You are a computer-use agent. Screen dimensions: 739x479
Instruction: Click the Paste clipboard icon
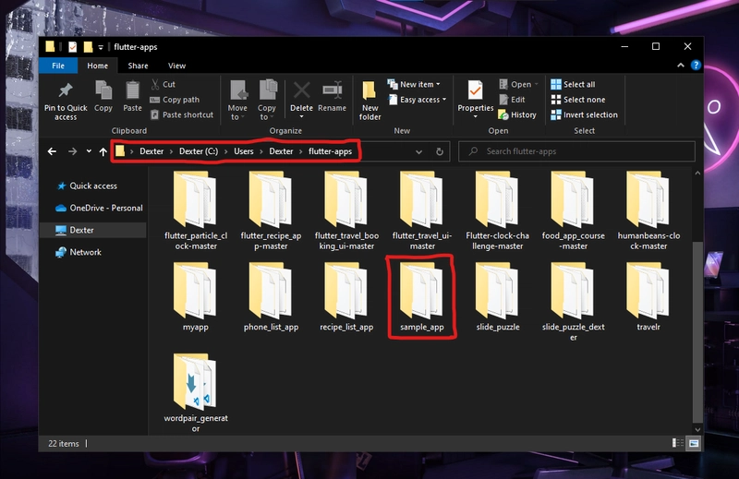pos(133,91)
